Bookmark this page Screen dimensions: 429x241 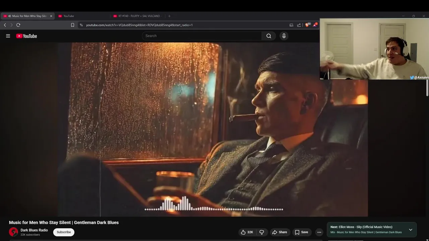pos(72,25)
